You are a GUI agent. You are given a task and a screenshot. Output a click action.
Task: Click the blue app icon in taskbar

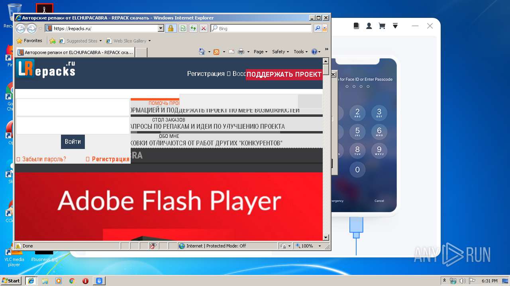pos(99,281)
